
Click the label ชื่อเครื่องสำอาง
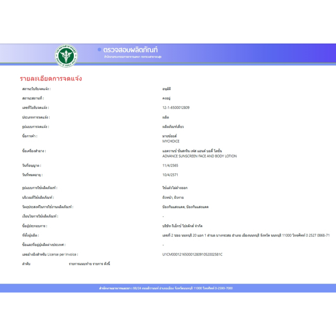point(34,151)
